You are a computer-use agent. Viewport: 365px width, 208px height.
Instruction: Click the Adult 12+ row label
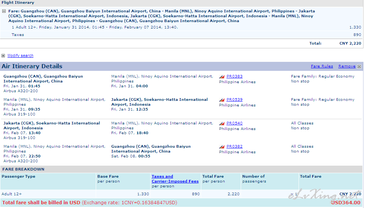12,194
